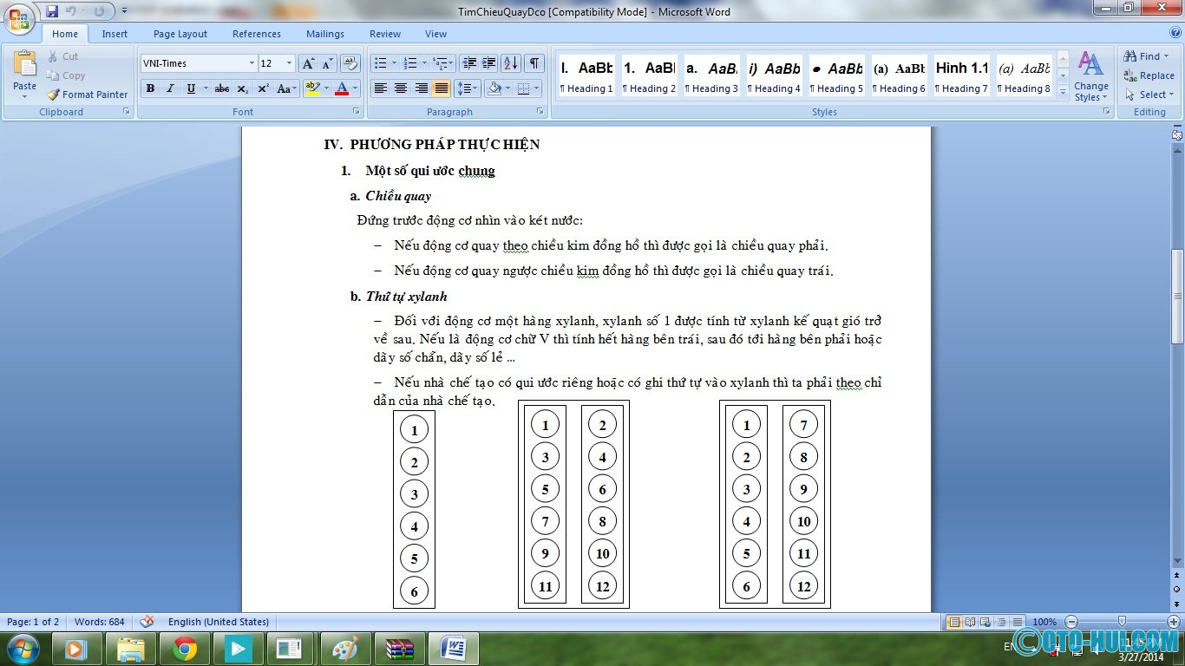
Task: Open font size dropdown
Action: pos(290,63)
